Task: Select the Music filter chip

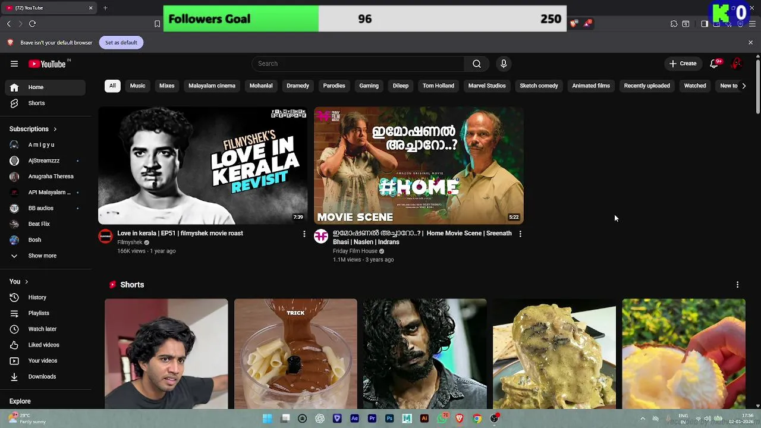Action: [x=137, y=86]
